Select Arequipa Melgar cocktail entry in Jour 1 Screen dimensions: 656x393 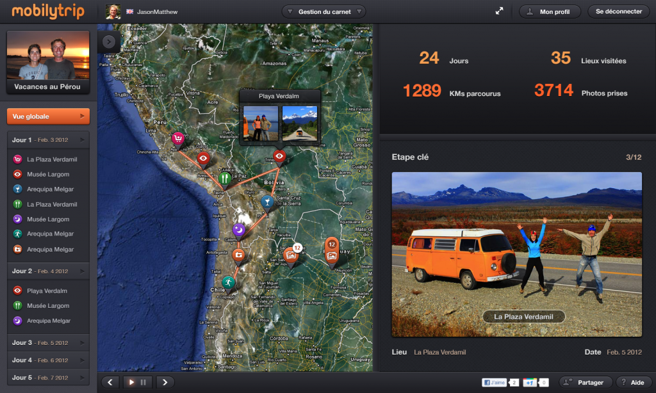click(x=43, y=189)
